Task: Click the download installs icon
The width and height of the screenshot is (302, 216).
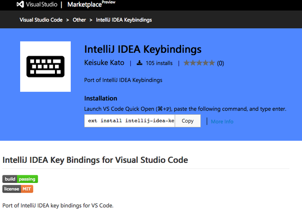Action: [140, 63]
